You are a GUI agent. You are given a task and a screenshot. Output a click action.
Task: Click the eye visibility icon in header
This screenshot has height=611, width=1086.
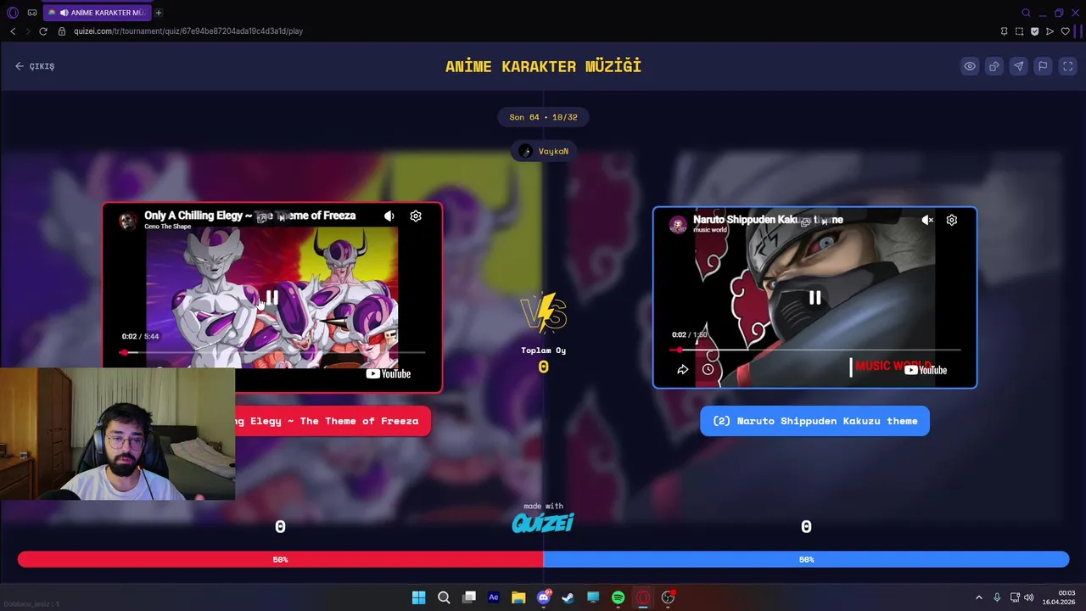coord(970,66)
